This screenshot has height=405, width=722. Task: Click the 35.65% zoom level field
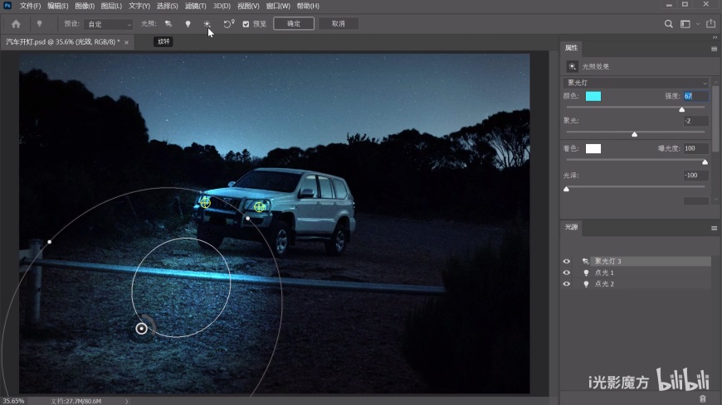click(13, 401)
